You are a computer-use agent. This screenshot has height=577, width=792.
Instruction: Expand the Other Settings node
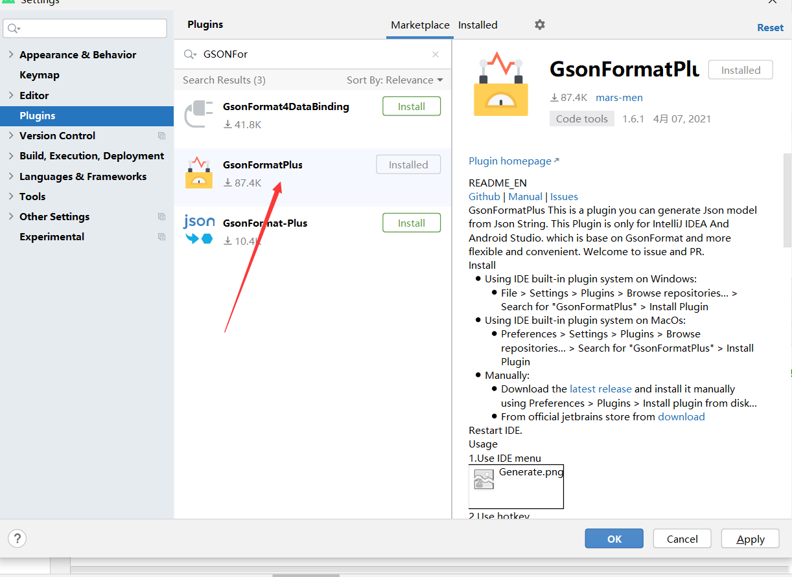10,217
